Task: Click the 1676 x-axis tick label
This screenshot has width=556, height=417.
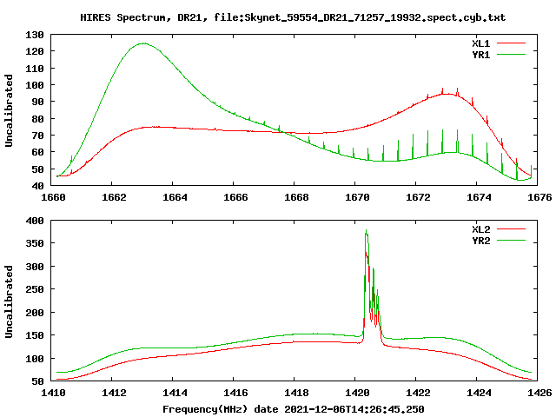Action: (539, 197)
